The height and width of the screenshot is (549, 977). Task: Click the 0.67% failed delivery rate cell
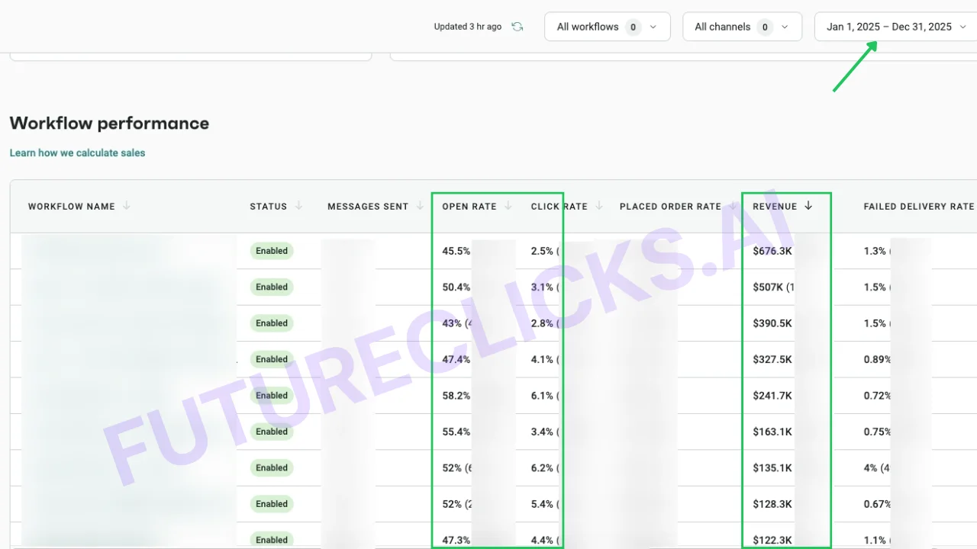click(x=878, y=504)
